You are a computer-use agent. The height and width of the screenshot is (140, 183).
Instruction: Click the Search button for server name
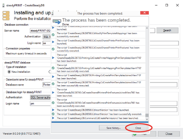167,30
